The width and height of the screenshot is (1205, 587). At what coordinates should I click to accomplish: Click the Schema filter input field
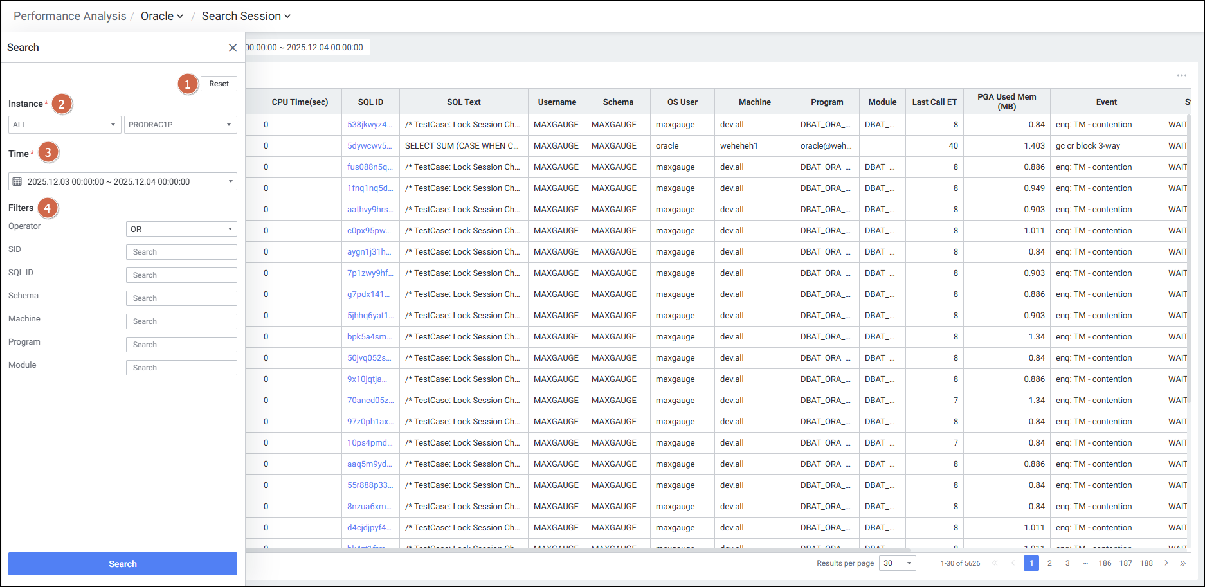point(181,298)
